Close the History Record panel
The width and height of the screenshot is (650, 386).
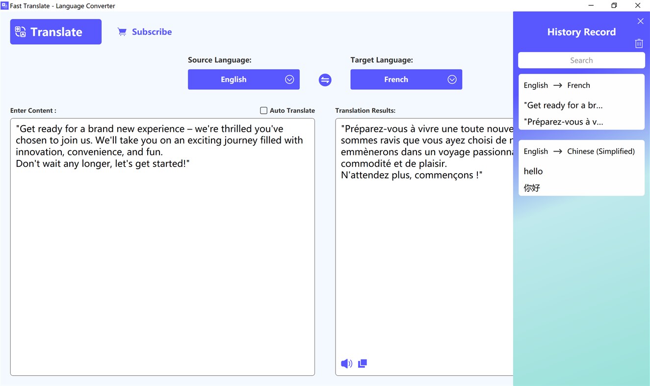coord(641,21)
